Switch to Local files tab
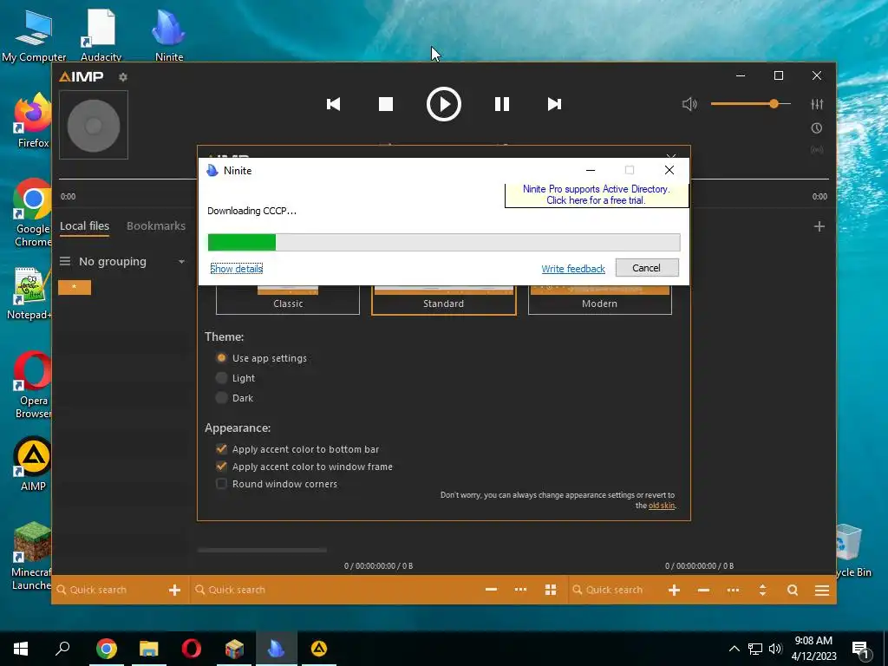The height and width of the screenshot is (666, 888). coord(84,226)
